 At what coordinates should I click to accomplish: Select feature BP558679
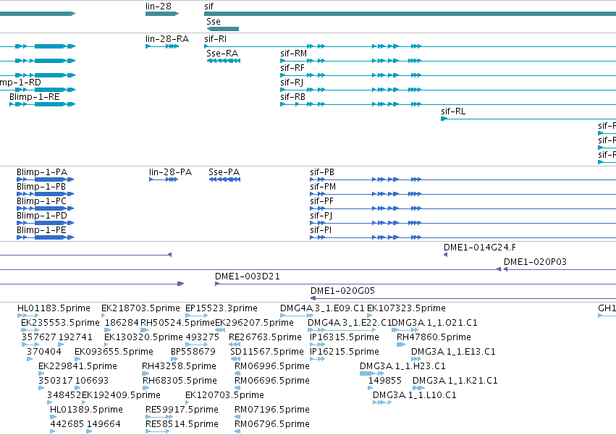click(173, 359)
